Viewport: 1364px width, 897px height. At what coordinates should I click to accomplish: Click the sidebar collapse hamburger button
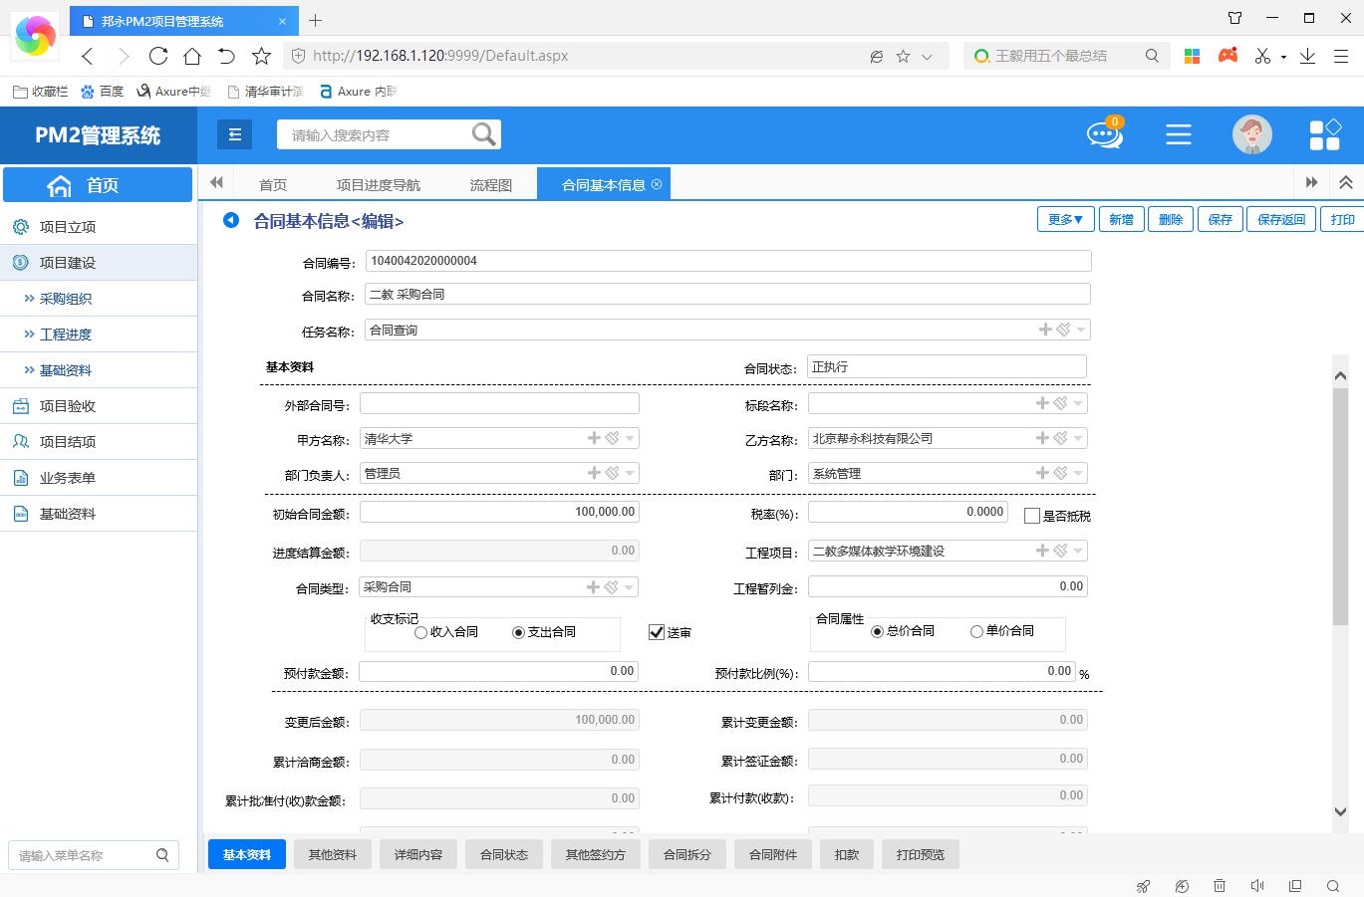pos(235,134)
